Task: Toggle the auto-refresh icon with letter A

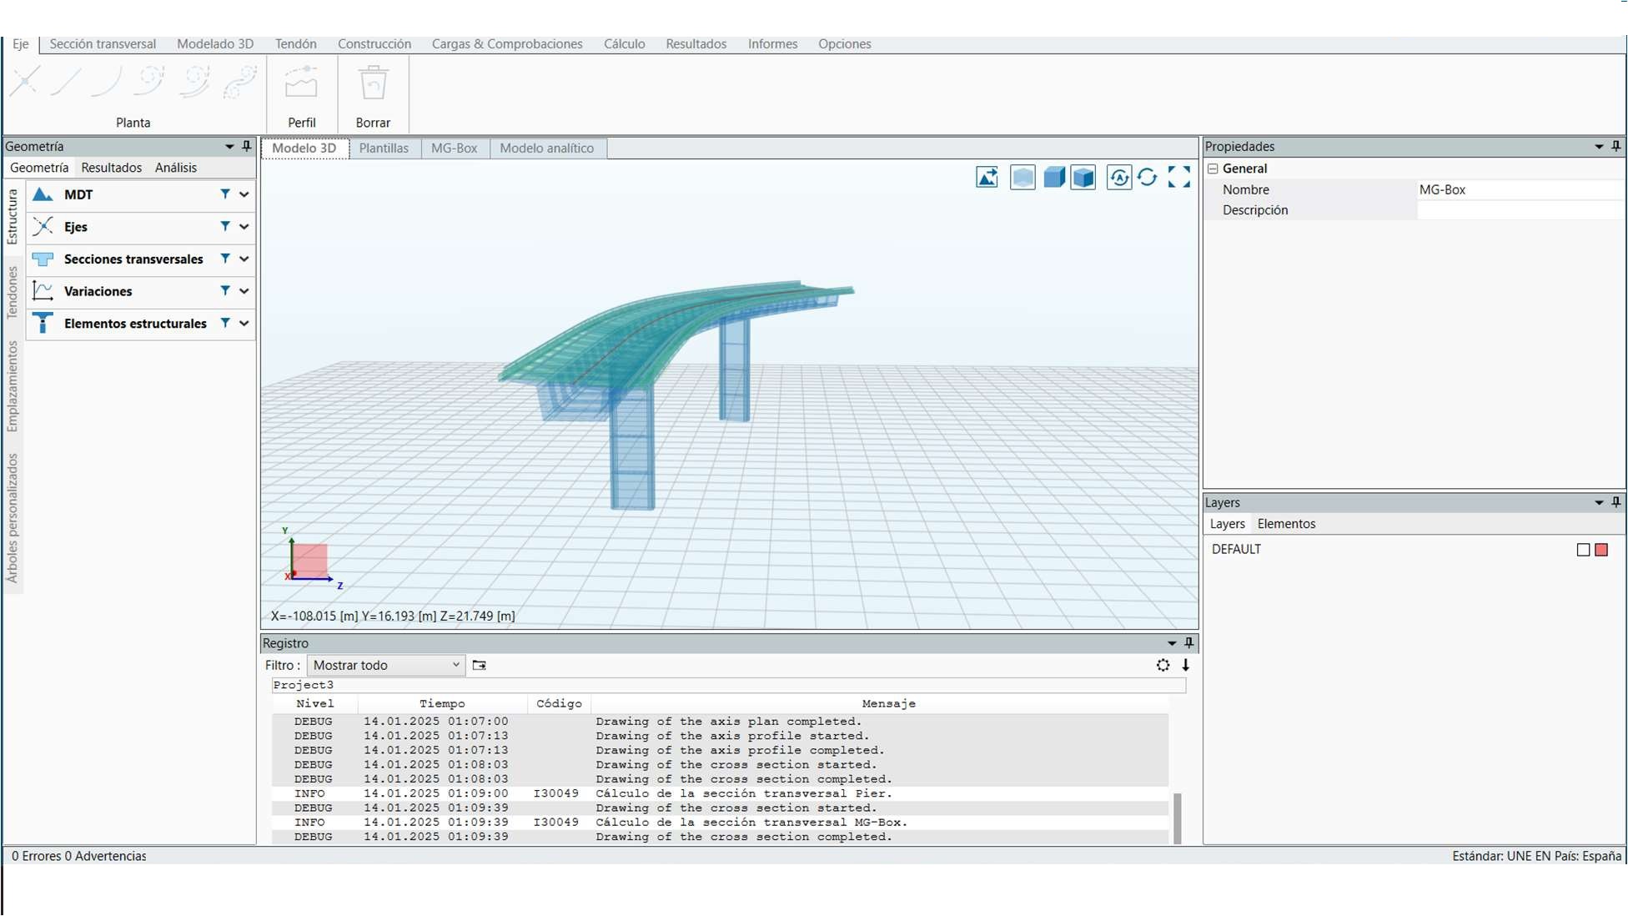Action: [x=1118, y=177]
